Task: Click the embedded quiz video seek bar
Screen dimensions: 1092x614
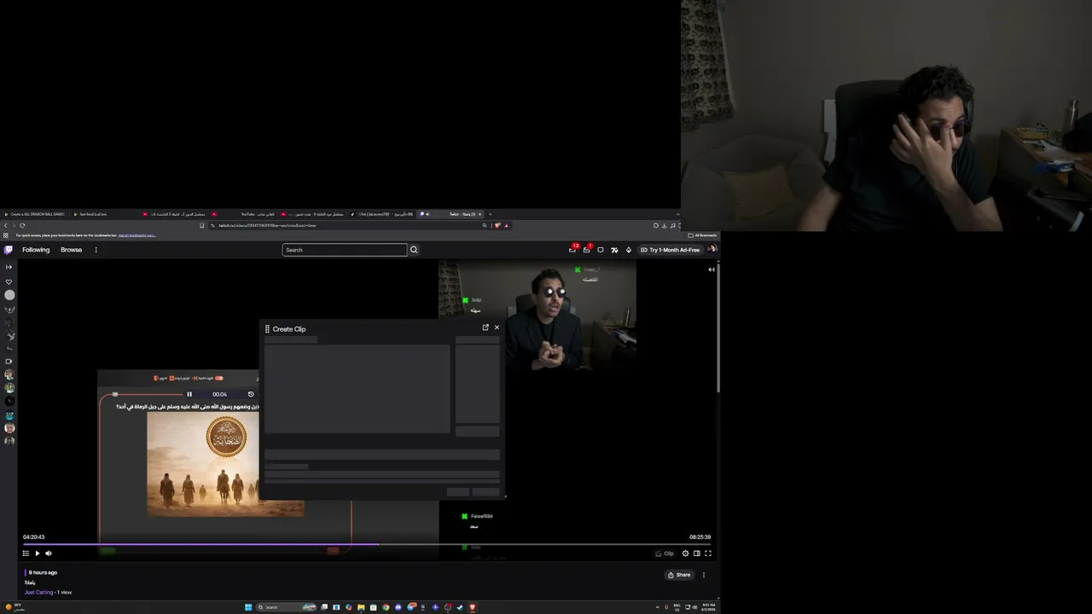Action: (148, 394)
